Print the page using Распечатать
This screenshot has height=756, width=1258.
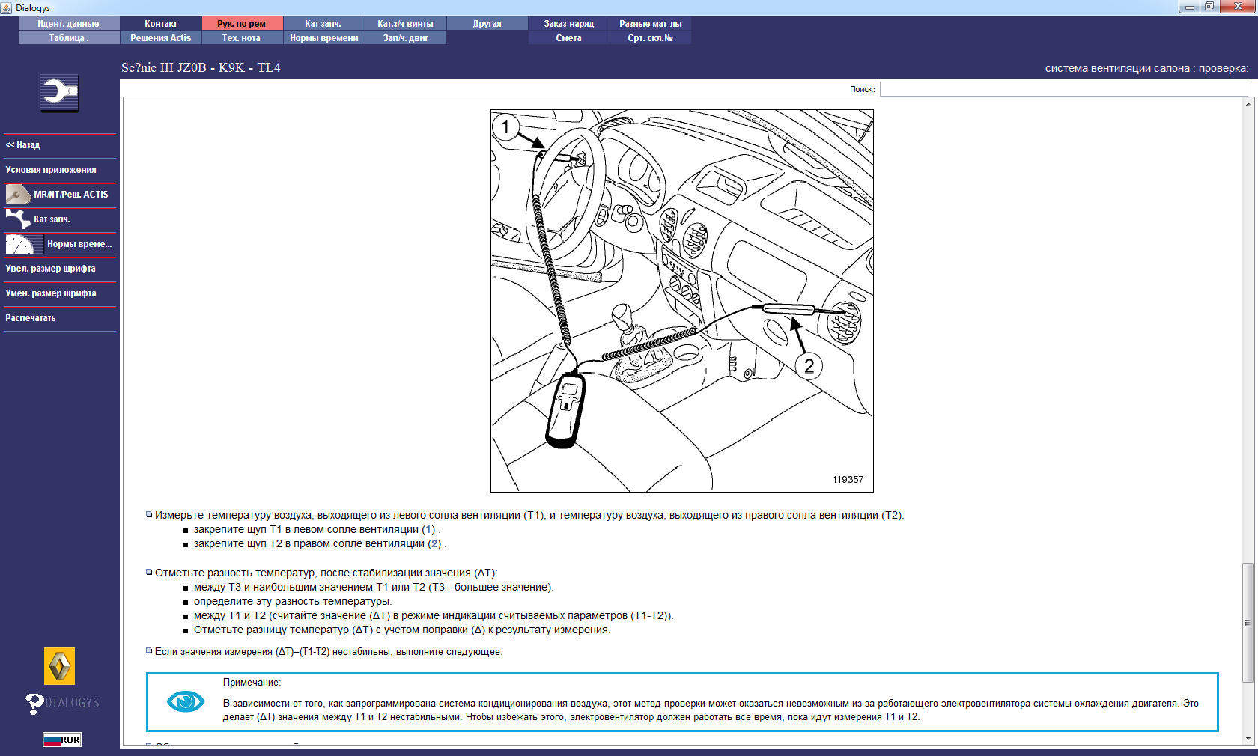pyautogui.click(x=31, y=318)
